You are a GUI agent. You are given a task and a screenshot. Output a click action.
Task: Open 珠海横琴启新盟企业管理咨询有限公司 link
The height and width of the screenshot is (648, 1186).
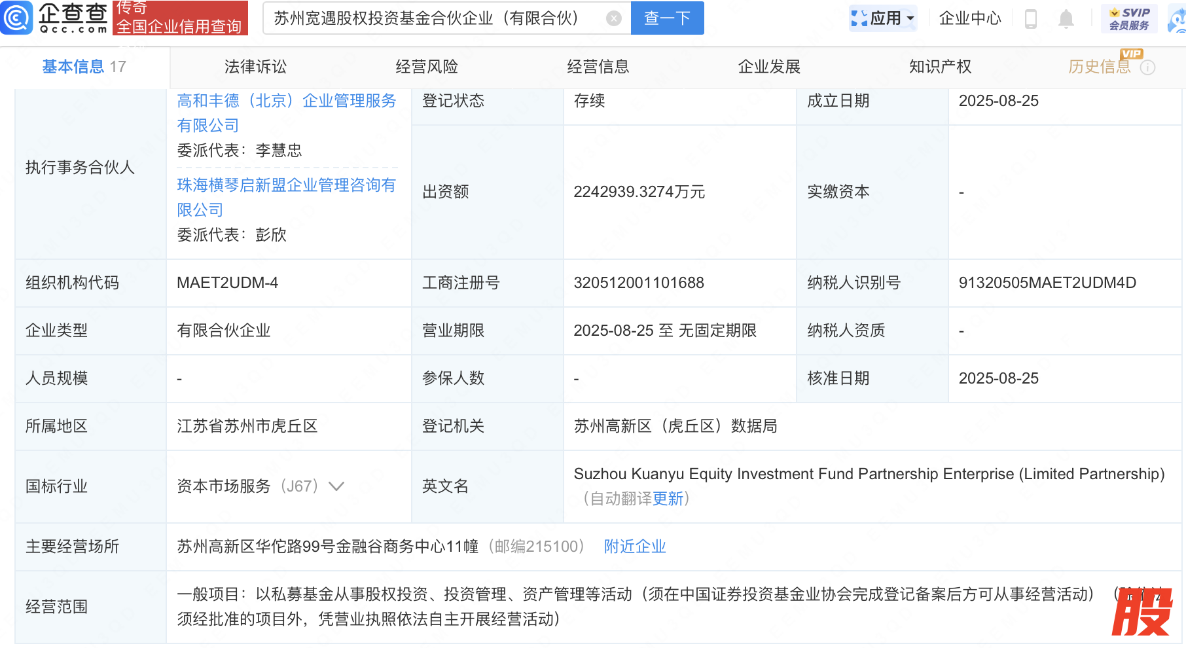click(286, 197)
